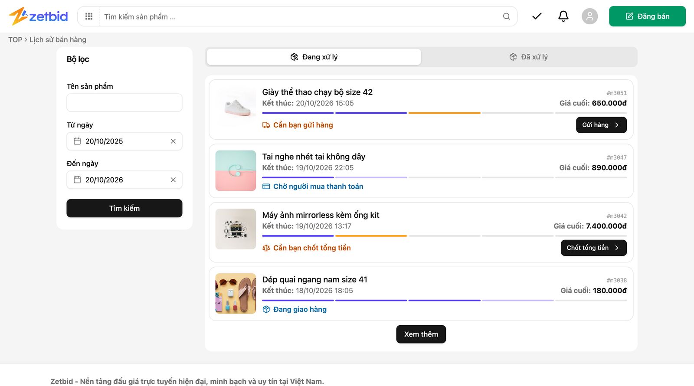Click the Chờ người mua thanh toán status

[313, 186]
